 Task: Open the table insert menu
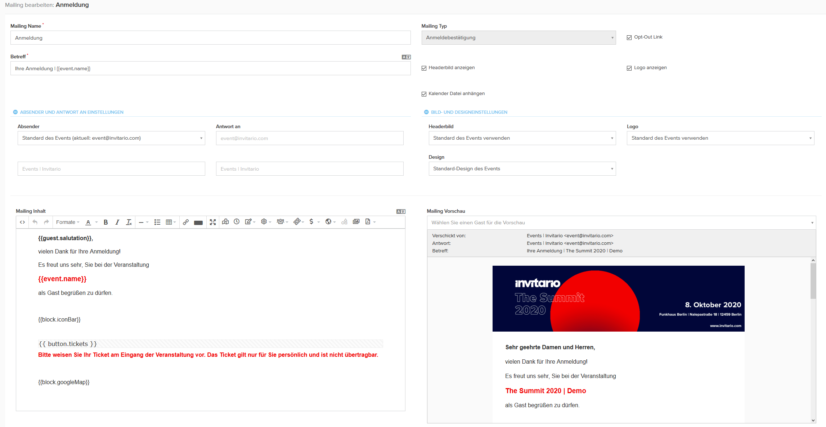[170, 222]
